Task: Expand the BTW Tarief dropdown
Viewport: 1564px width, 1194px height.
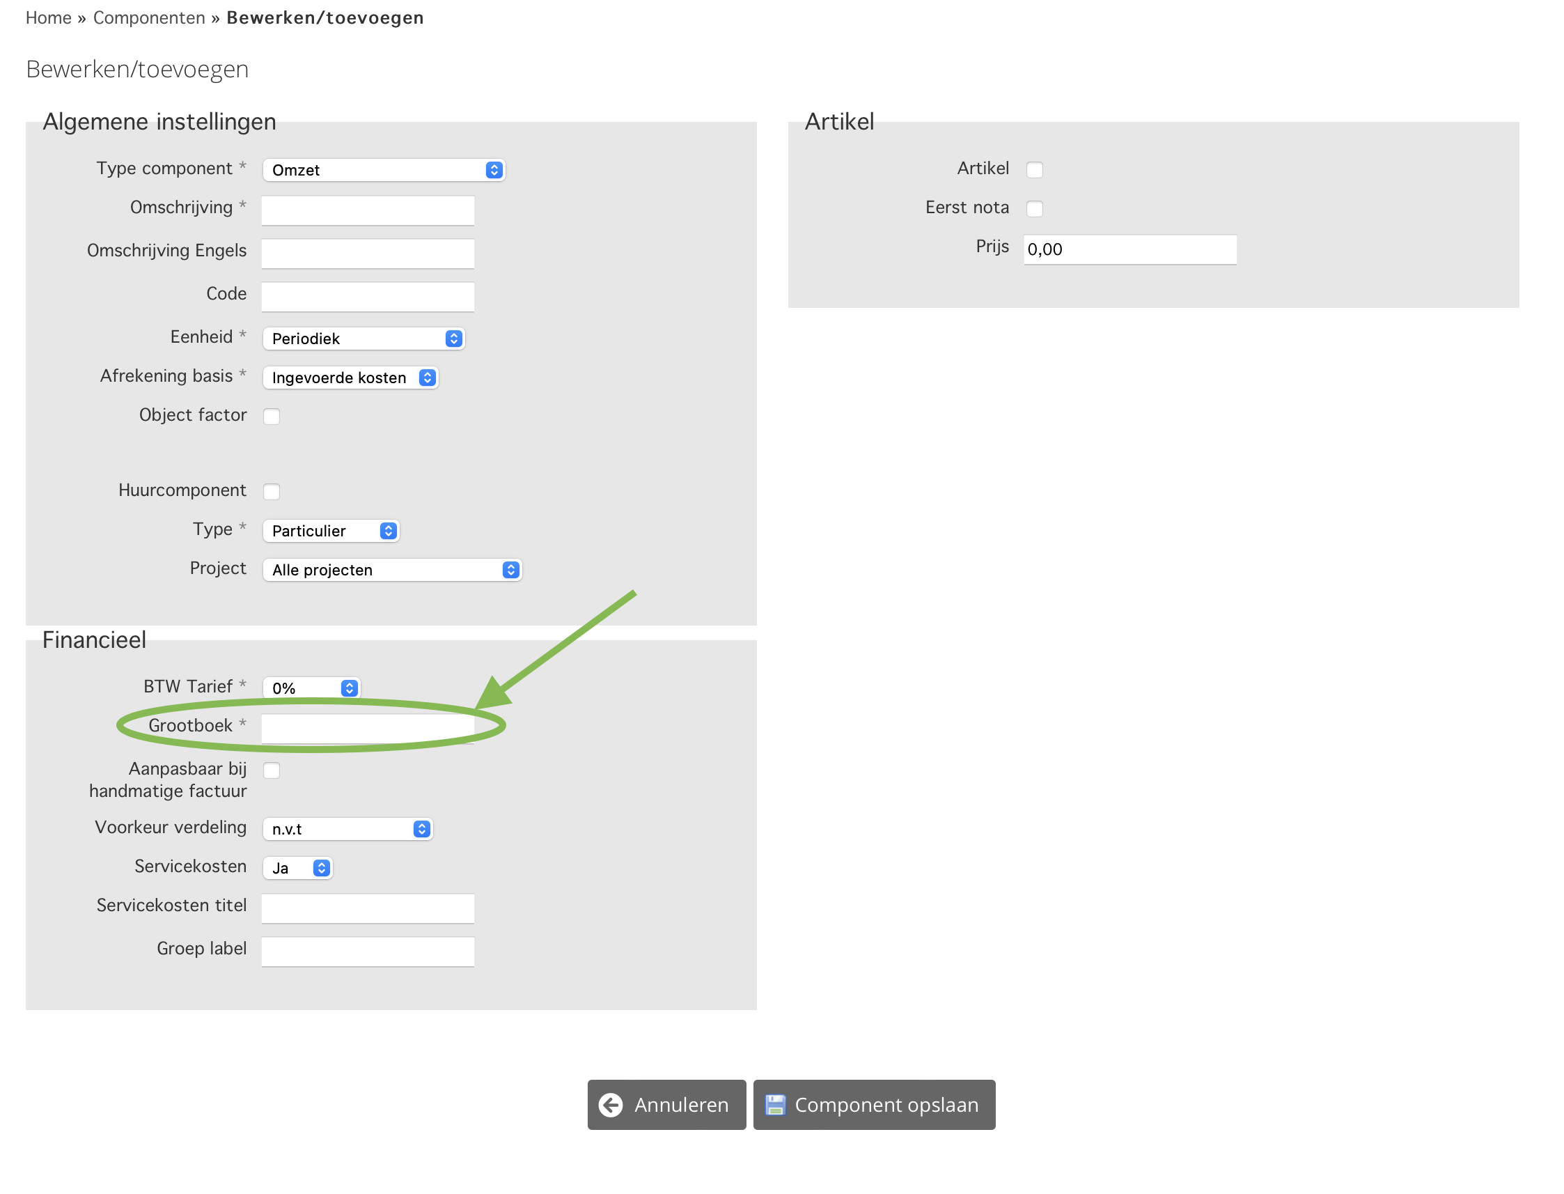Action: click(x=311, y=688)
